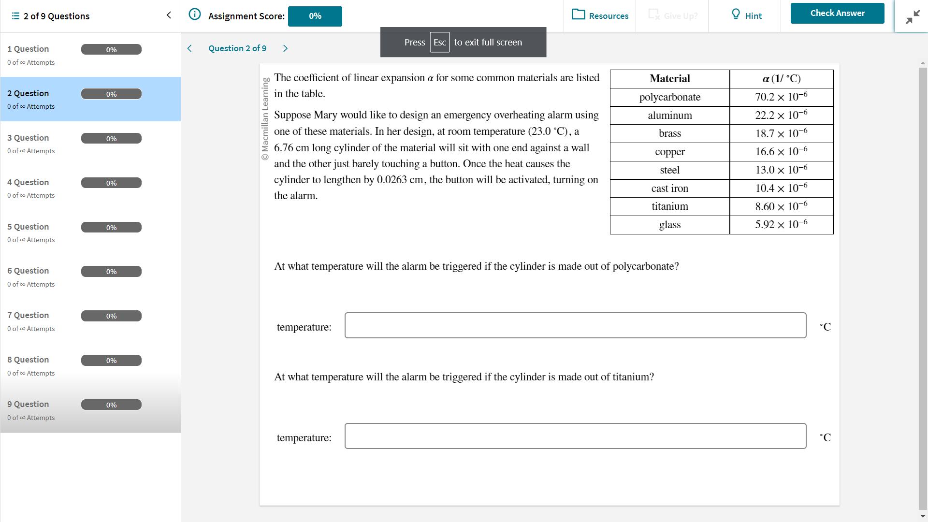The height and width of the screenshot is (522, 928).
Task: Exit full screen with the collapse arrows icon
Action: [912, 17]
